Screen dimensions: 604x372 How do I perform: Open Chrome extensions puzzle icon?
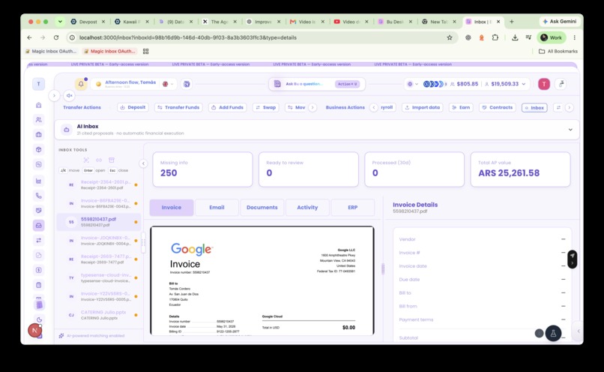click(495, 37)
